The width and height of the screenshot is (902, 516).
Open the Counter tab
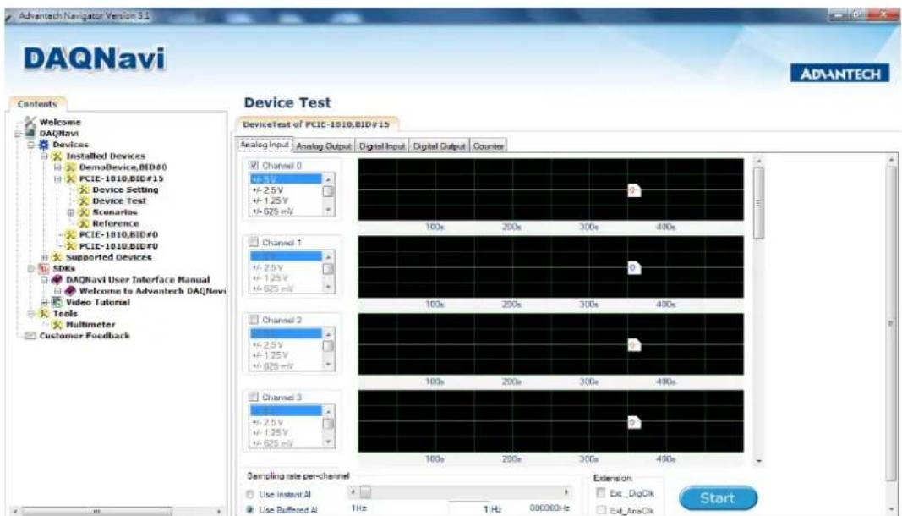tap(489, 146)
